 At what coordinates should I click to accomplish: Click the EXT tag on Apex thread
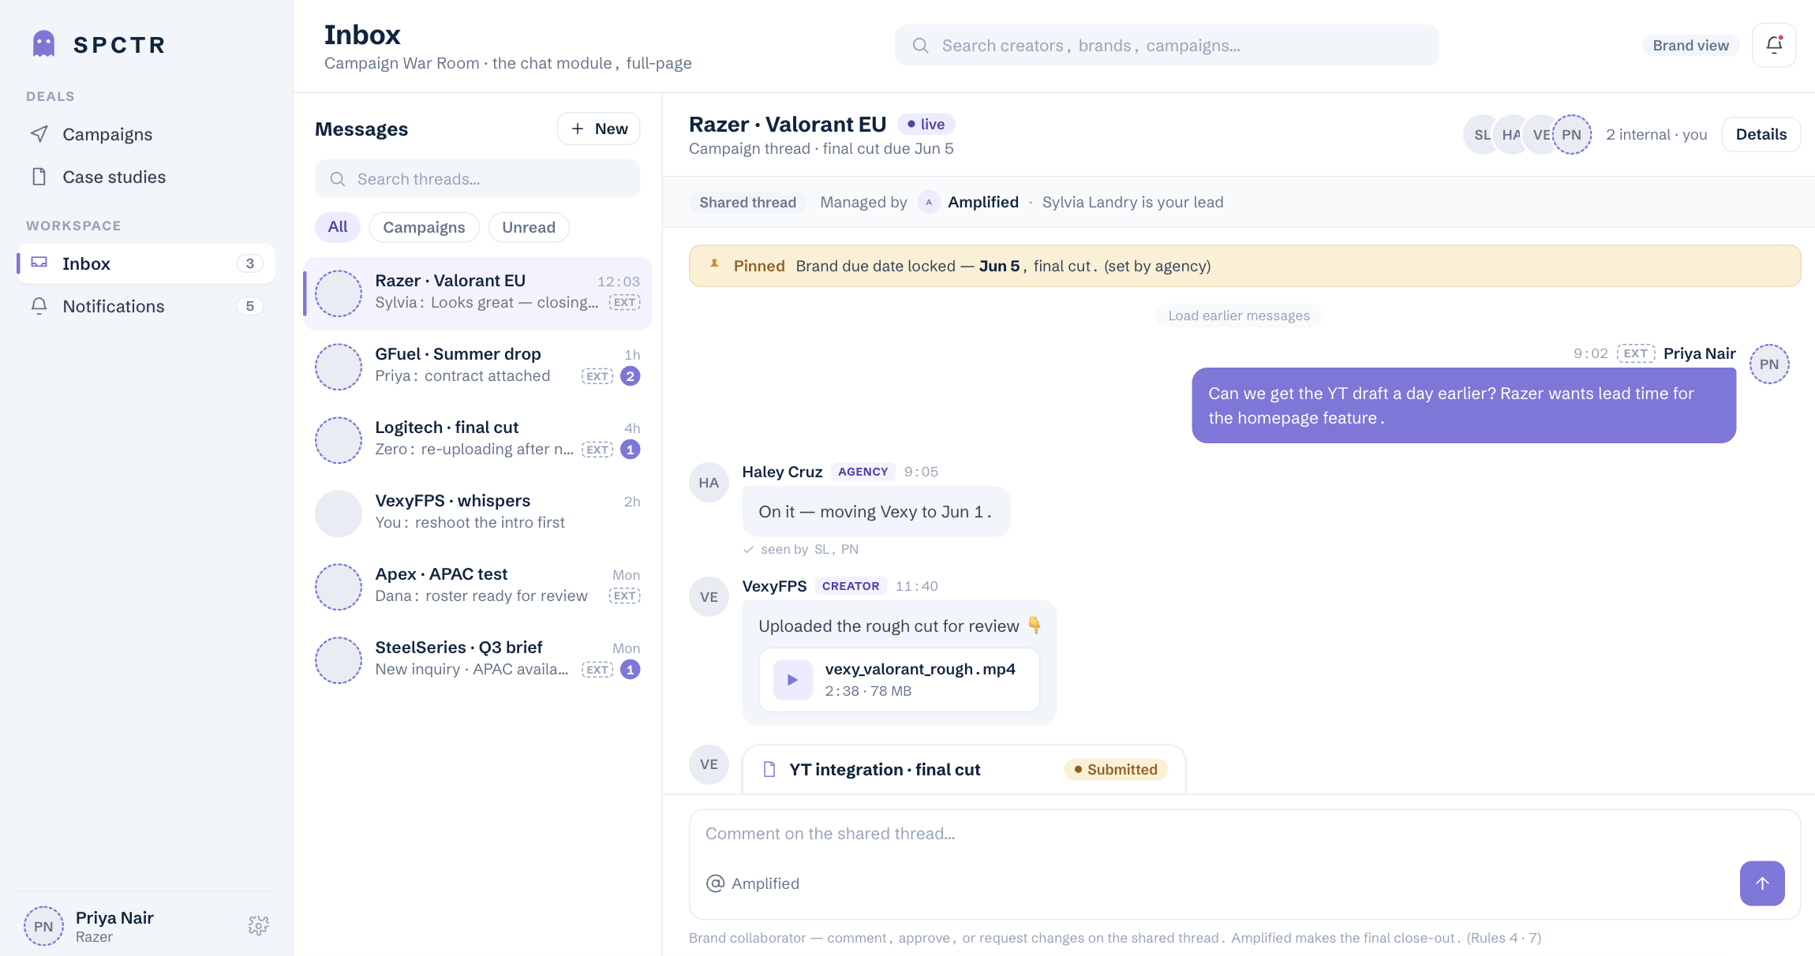pyautogui.click(x=624, y=596)
